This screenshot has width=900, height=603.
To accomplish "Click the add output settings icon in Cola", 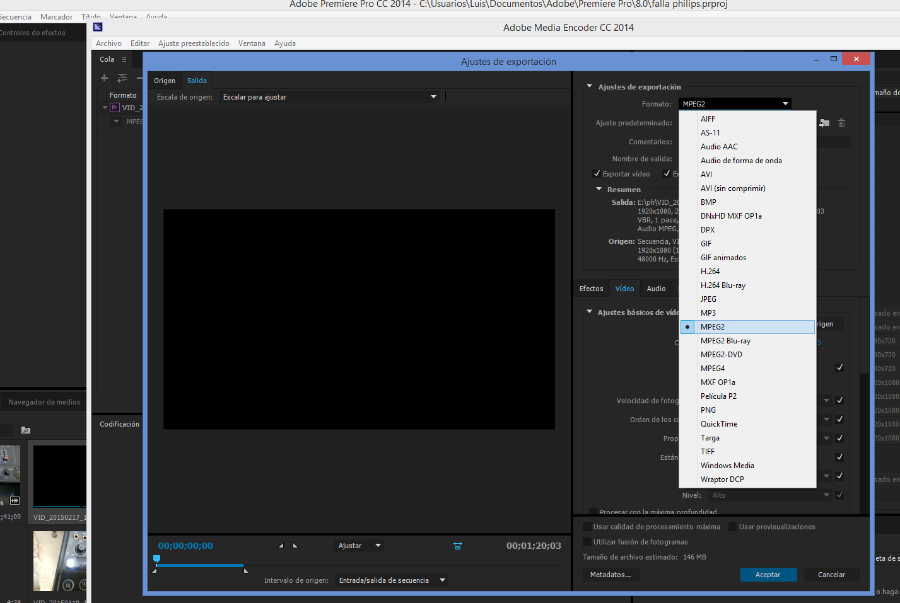I will pos(122,78).
